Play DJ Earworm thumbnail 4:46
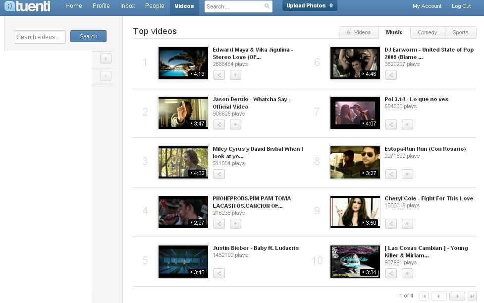The image size is (484, 303). pos(355,63)
